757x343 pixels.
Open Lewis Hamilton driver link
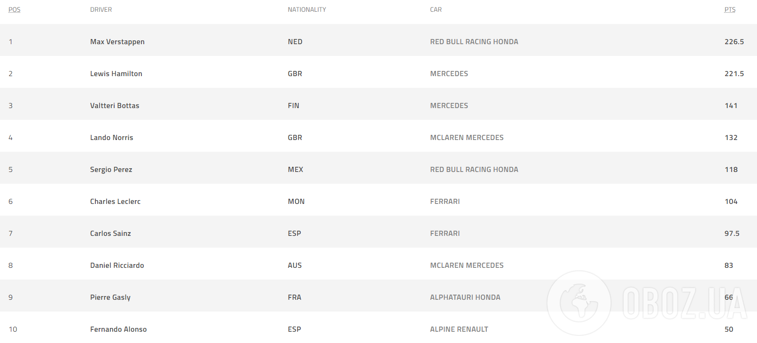116,74
